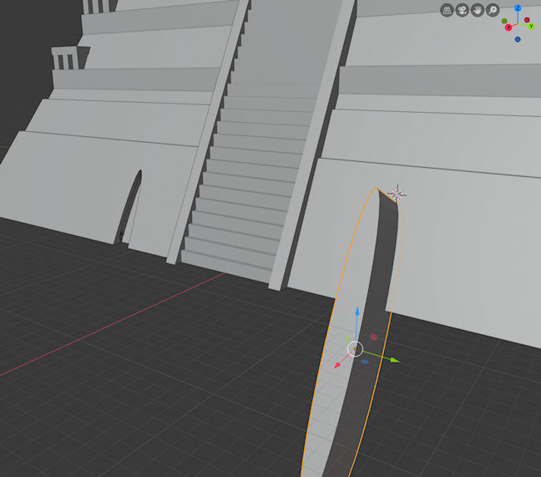Select the central pyramid staircase
The image size is (541, 477).
point(250,167)
